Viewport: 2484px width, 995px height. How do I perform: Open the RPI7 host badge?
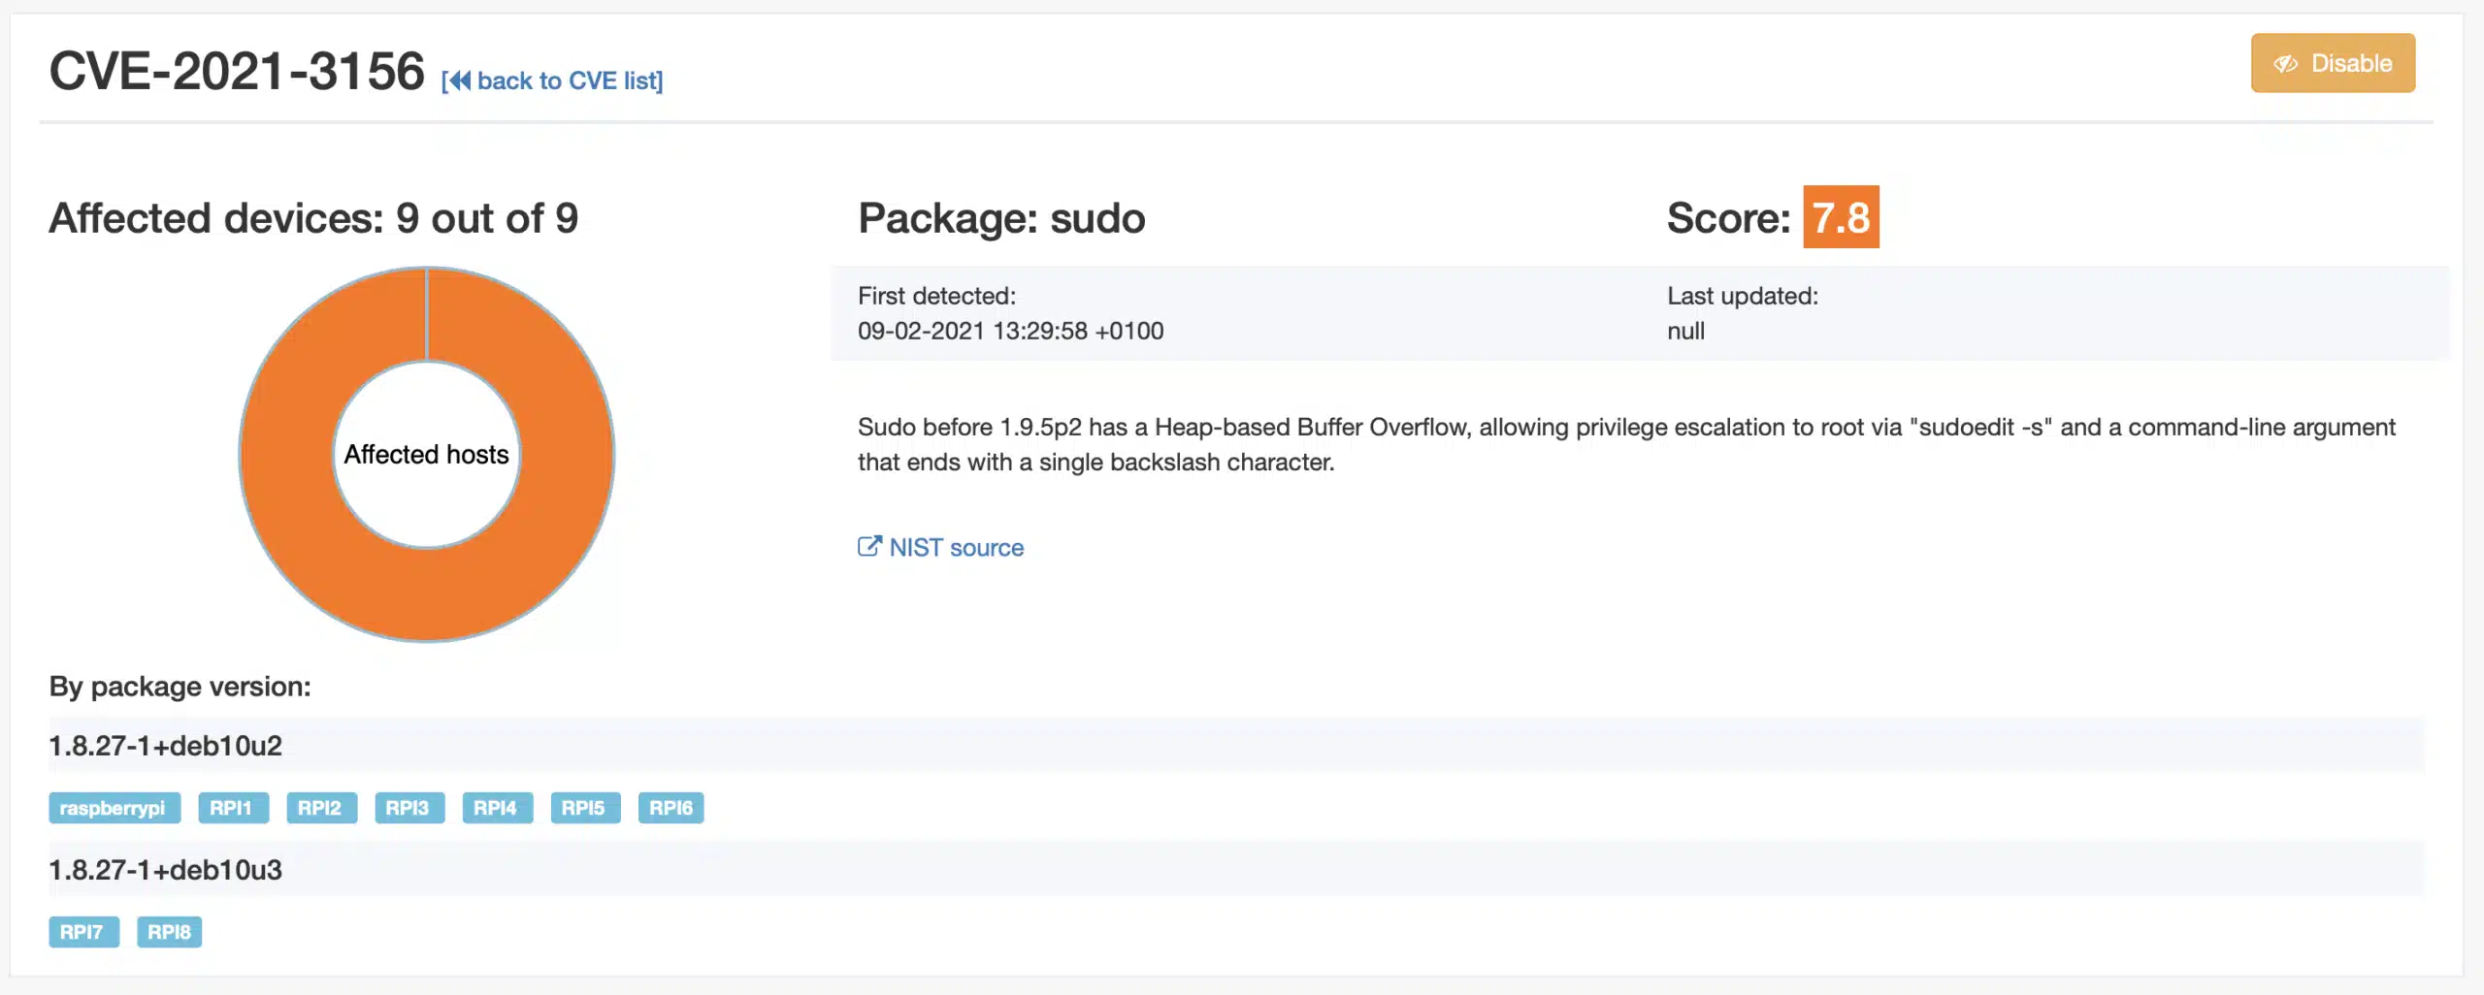tap(83, 932)
